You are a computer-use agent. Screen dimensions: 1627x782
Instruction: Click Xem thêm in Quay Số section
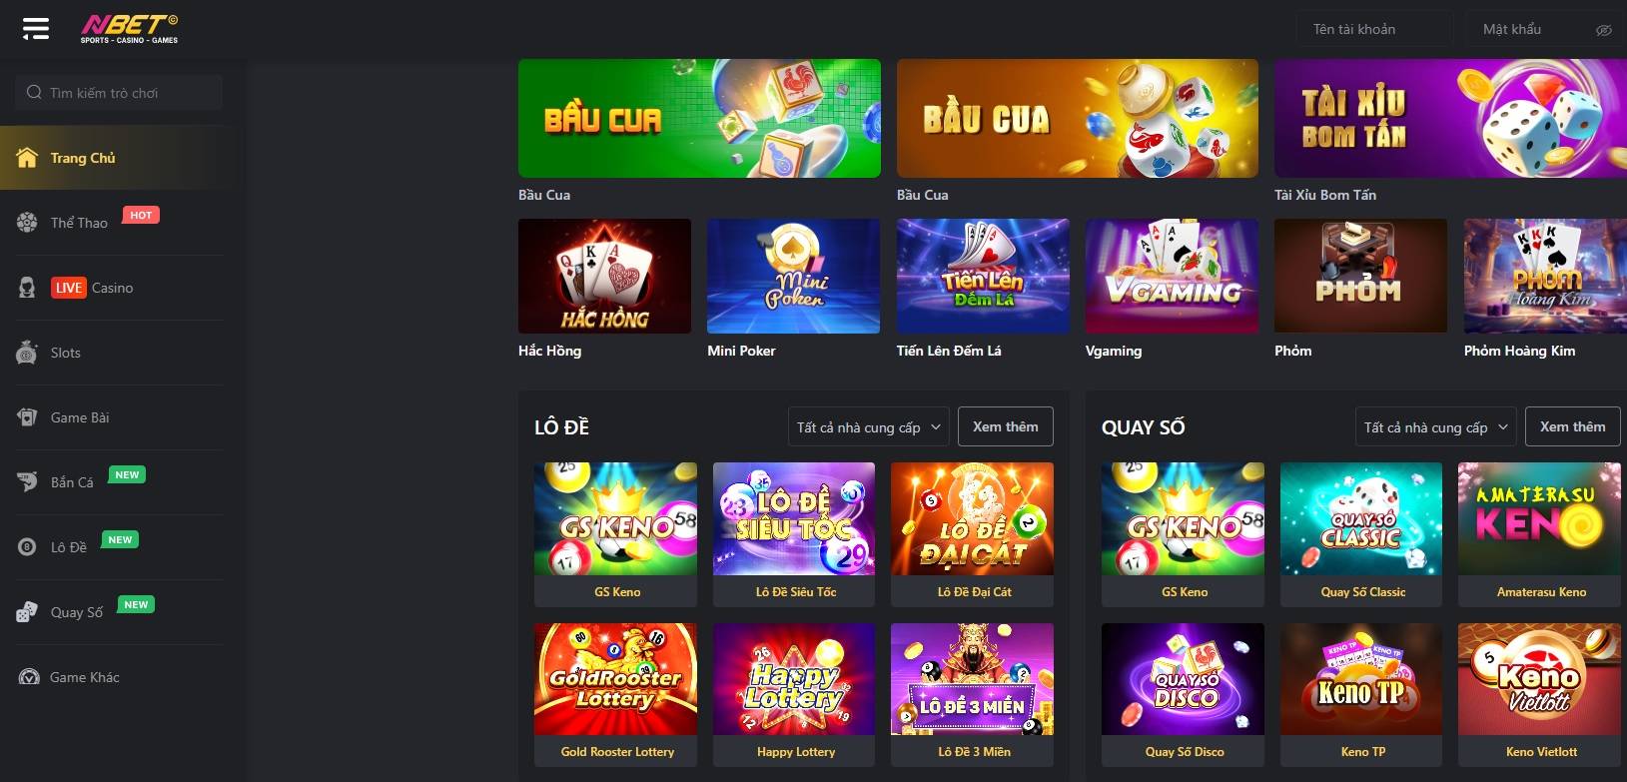click(1573, 426)
